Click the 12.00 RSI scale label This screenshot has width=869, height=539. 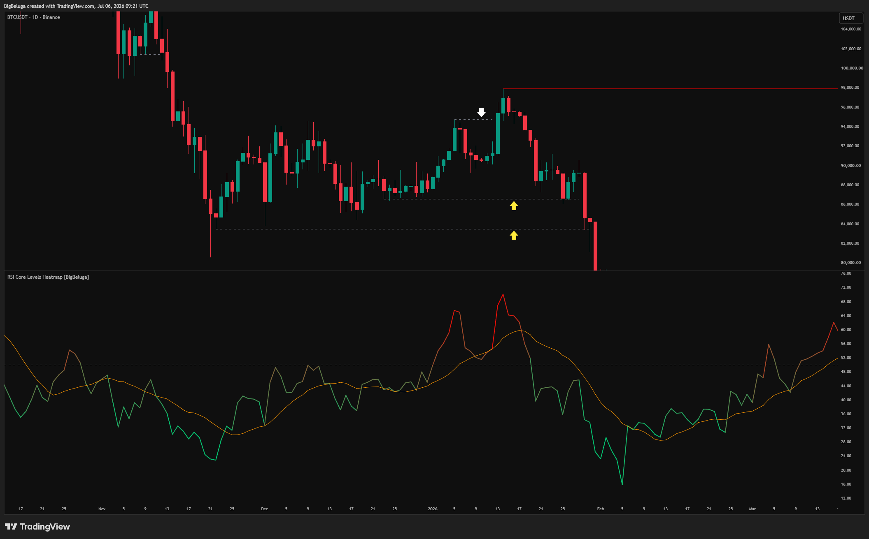[x=846, y=498]
